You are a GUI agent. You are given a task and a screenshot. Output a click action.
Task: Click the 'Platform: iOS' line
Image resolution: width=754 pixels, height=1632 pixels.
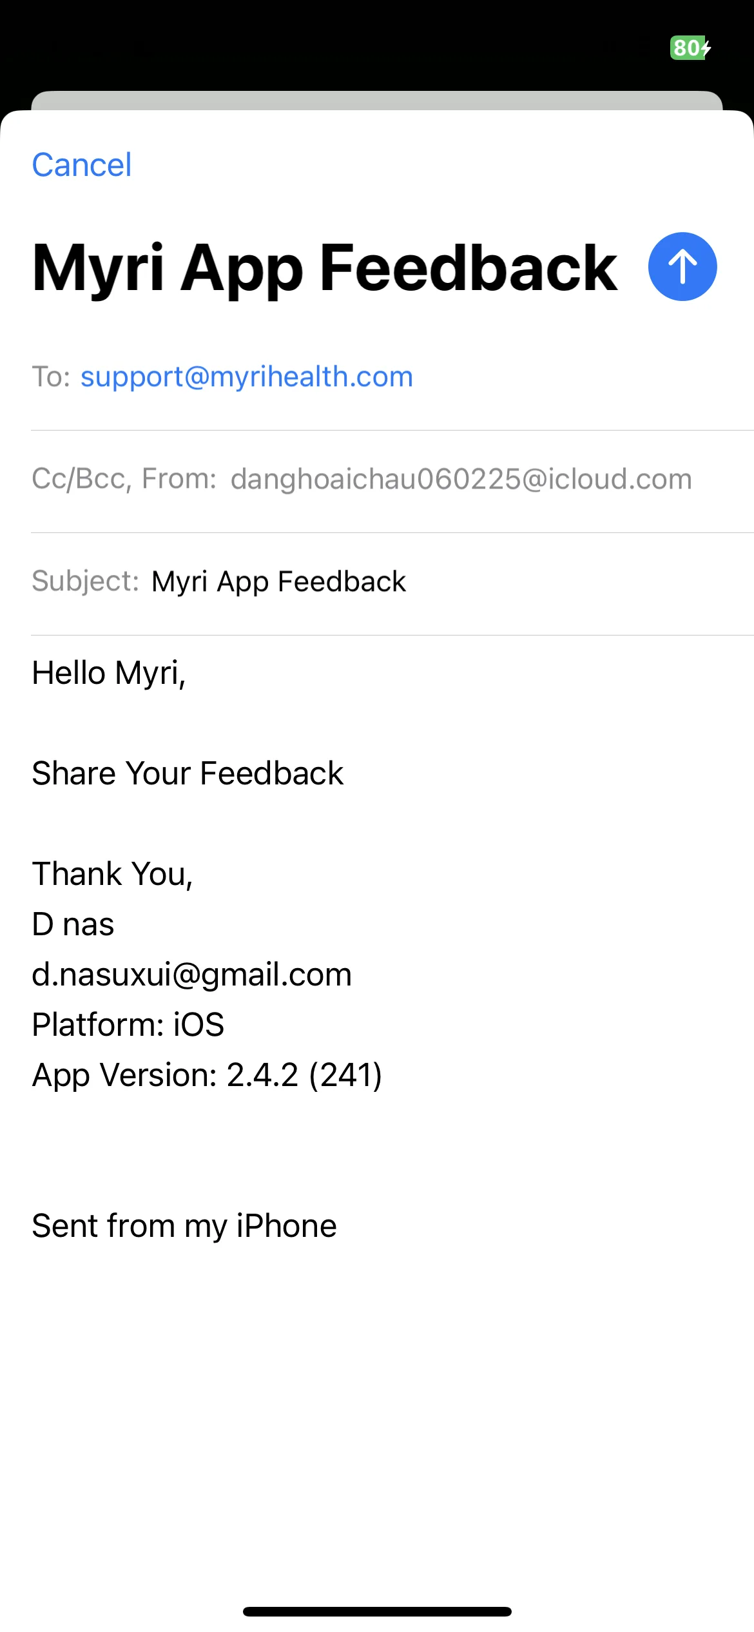(128, 1024)
